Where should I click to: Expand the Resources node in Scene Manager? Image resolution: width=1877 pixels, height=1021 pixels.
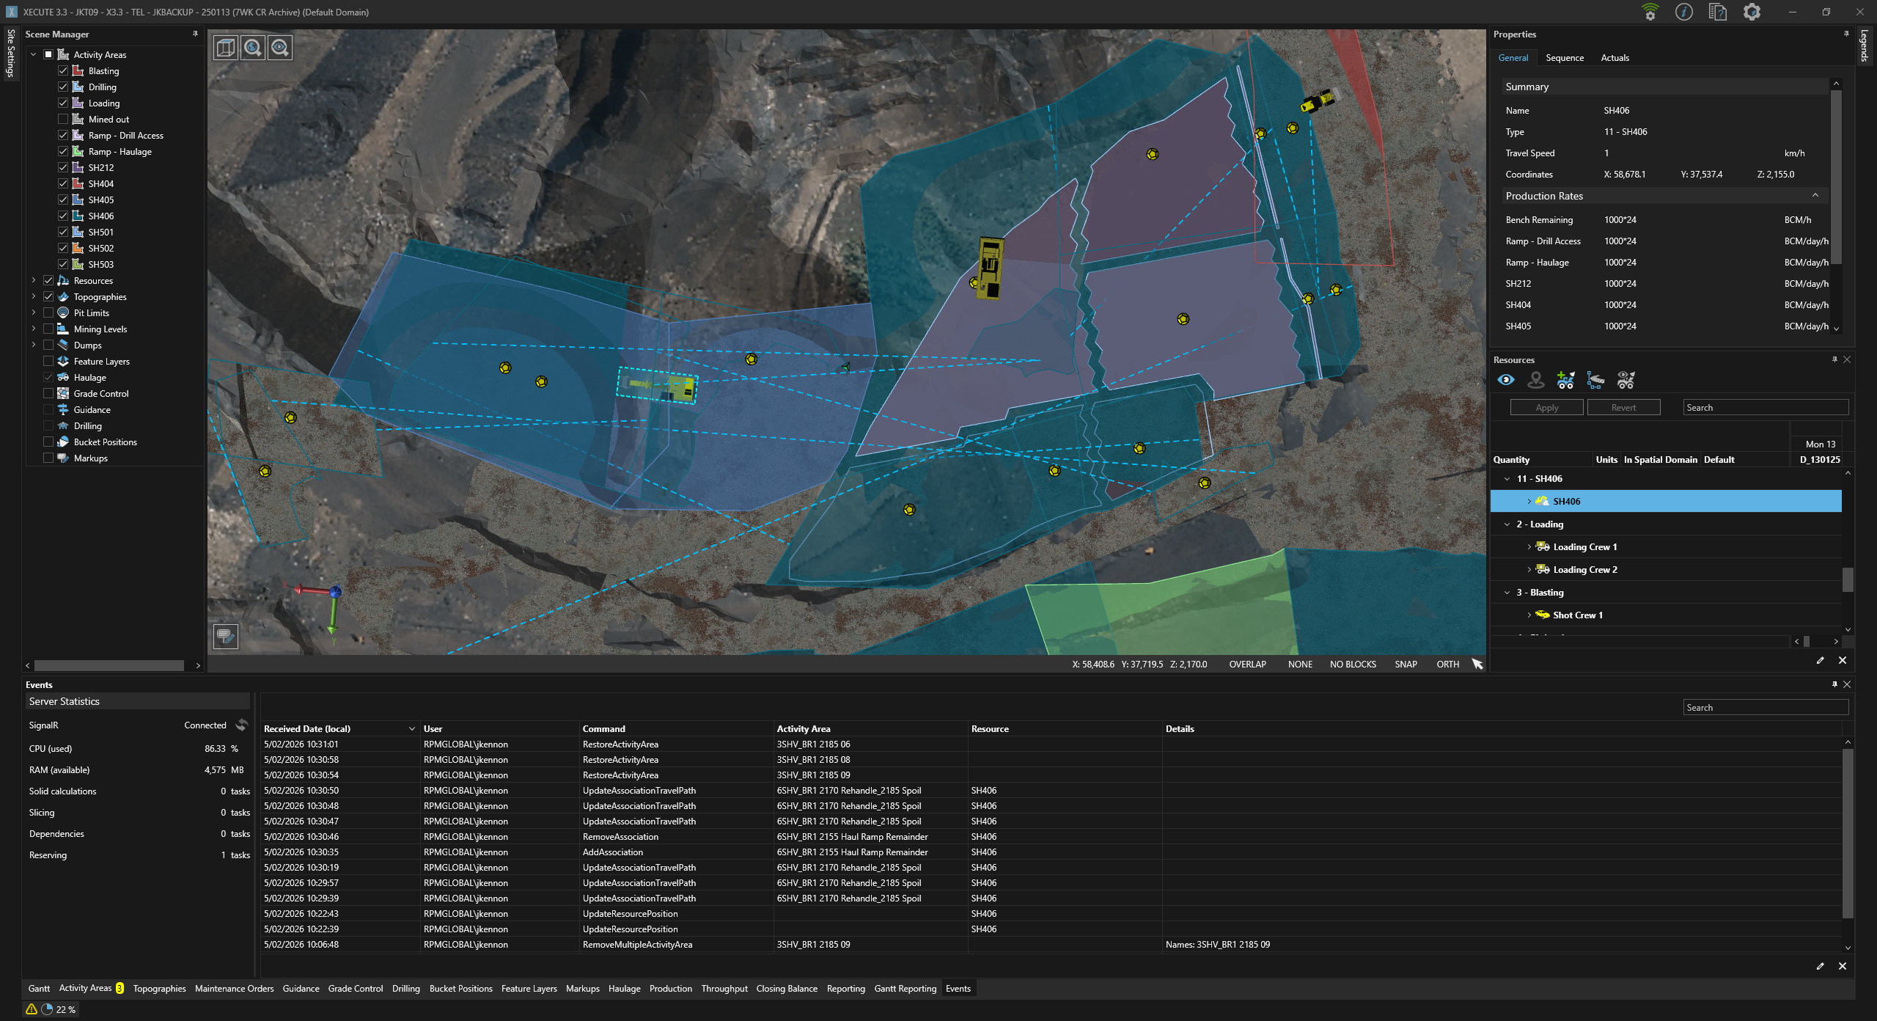pyautogui.click(x=33, y=281)
